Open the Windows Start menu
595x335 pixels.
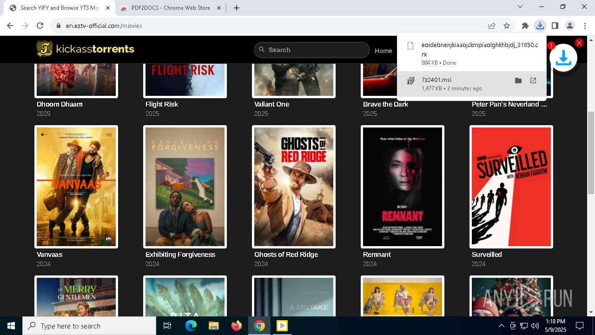(x=11, y=326)
